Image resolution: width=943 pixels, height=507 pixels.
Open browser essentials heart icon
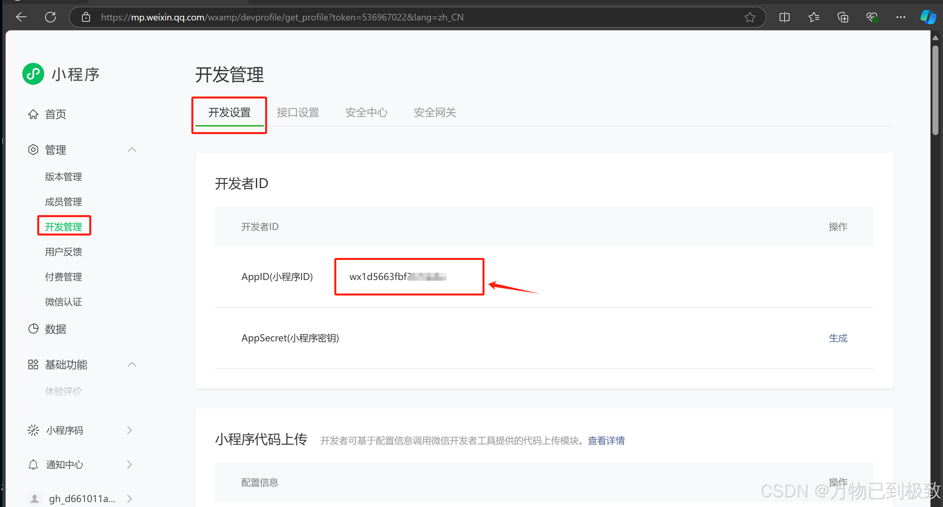872,17
